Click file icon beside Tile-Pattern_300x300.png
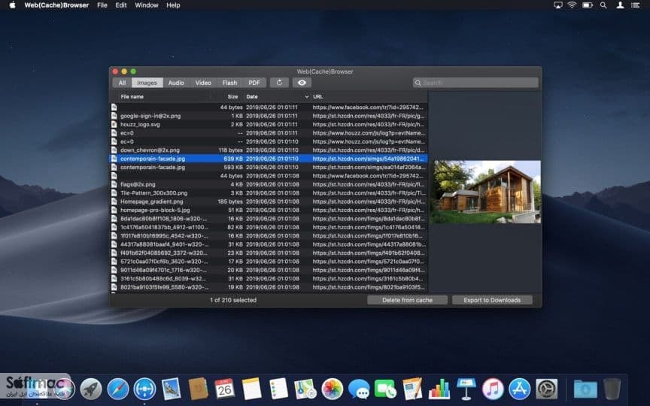The height and width of the screenshot is (406, 650). tap(114, 193)
